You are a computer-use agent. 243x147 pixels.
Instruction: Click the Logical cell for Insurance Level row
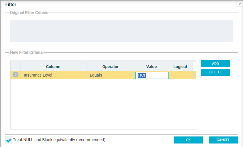click(180, 75)
